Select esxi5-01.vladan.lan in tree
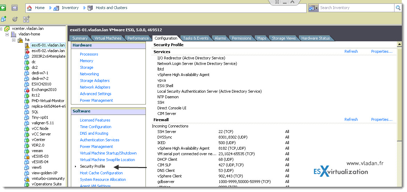Image resolution: width=407 pixels, height=192 pixels. tap(48, 45)
